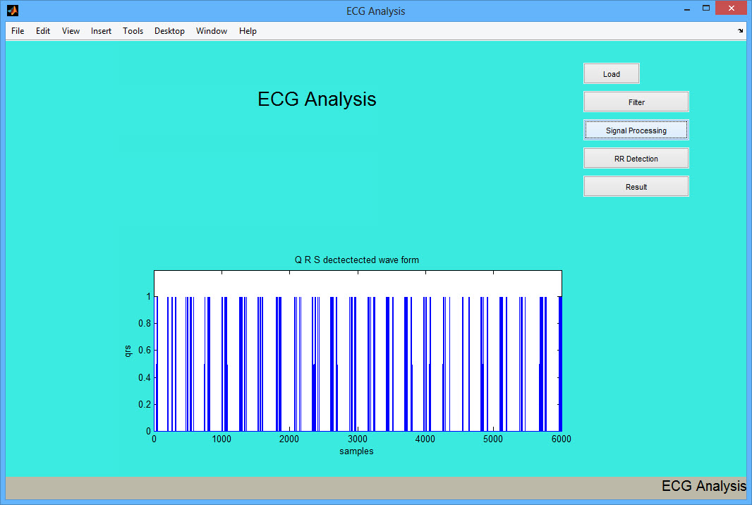This screenshot has width=752, height=505.
Task: Click x-axis tick label 5000
Action: pos(493,439)
